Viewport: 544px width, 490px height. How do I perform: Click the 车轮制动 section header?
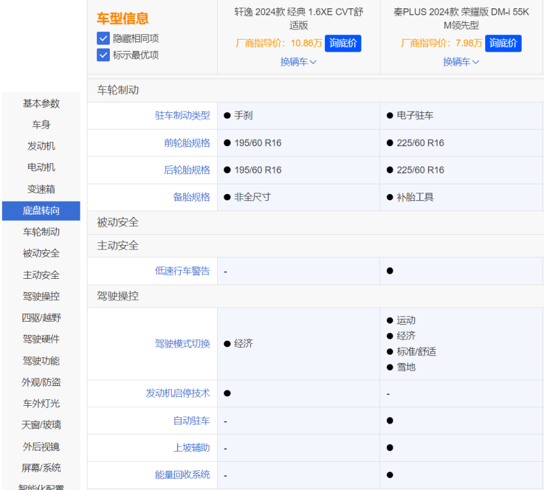click(117, 90)
